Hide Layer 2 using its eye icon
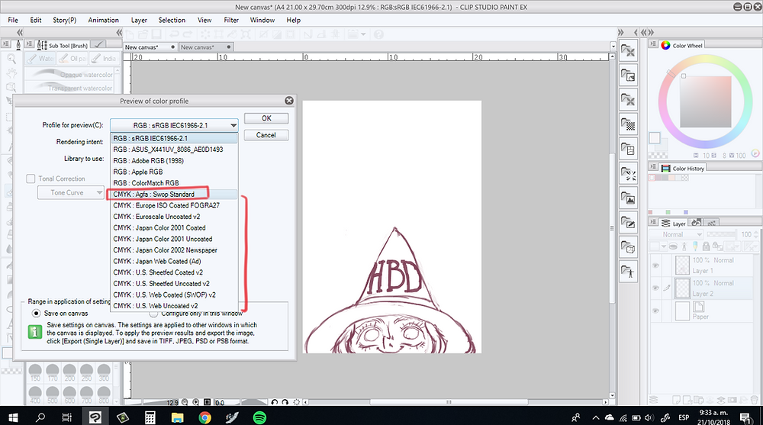The image size is (763, 425). pyautogui.click(x=655, y=288)
